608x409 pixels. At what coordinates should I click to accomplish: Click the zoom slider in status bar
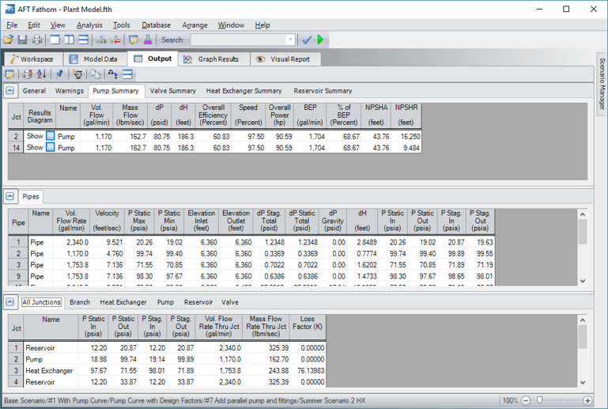[x=539, y=401]
